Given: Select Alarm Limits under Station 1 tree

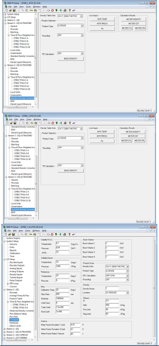Looking at the screenshot, I should (x=15, y=326).
